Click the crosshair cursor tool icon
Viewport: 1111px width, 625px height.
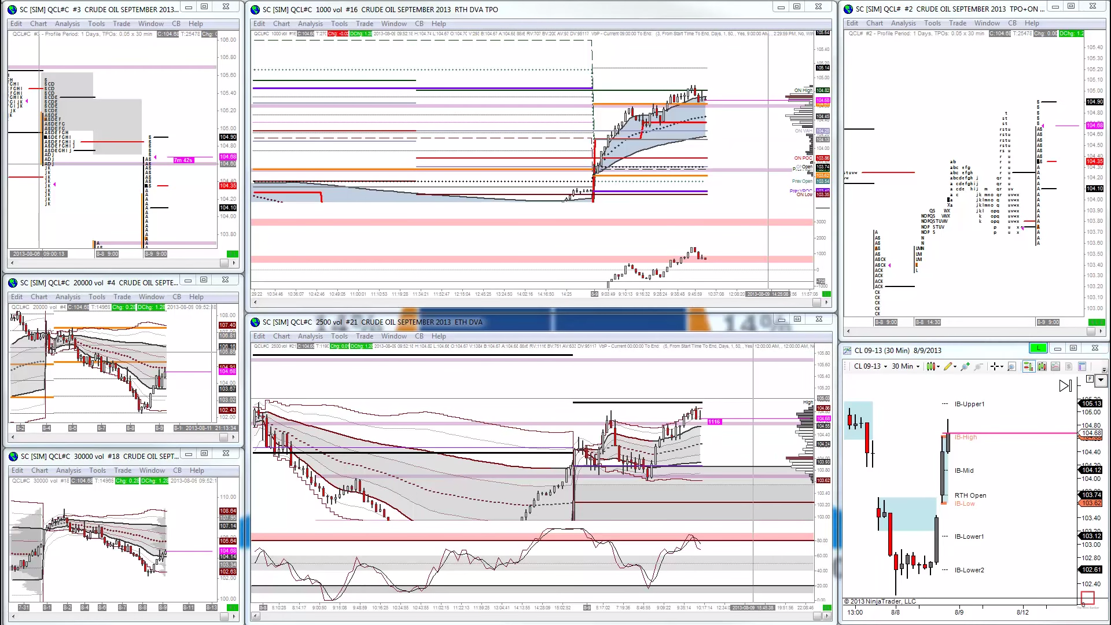click(995, 366)
